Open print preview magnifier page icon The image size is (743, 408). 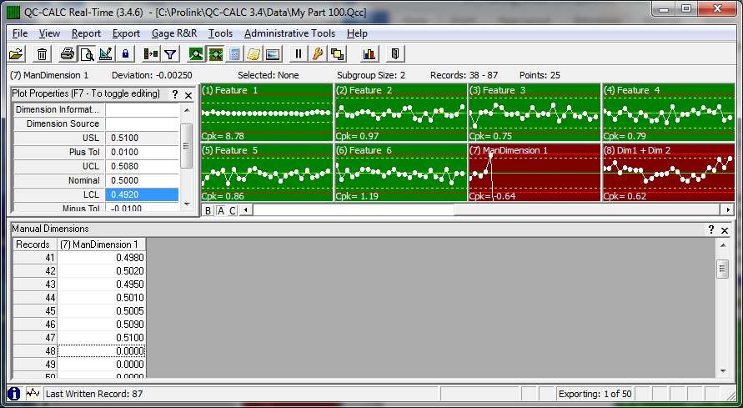point(87,54)
